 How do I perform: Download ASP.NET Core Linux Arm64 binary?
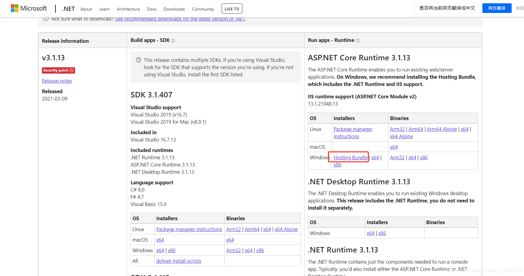point(416,129)
